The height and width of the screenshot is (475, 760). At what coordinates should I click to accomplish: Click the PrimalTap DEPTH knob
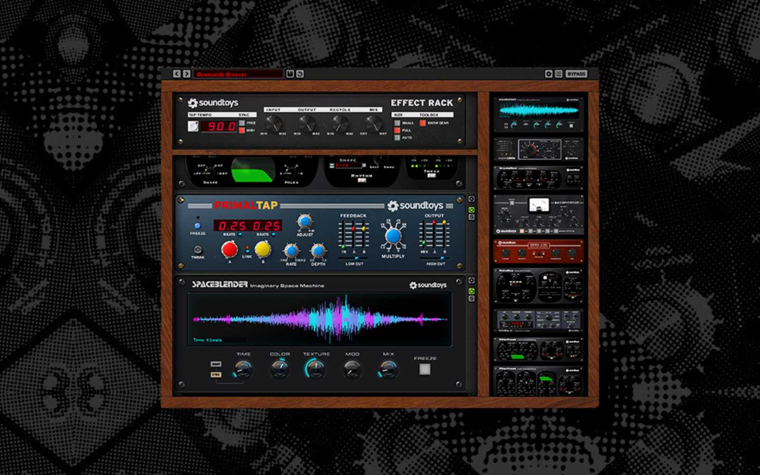coord(318,250)
